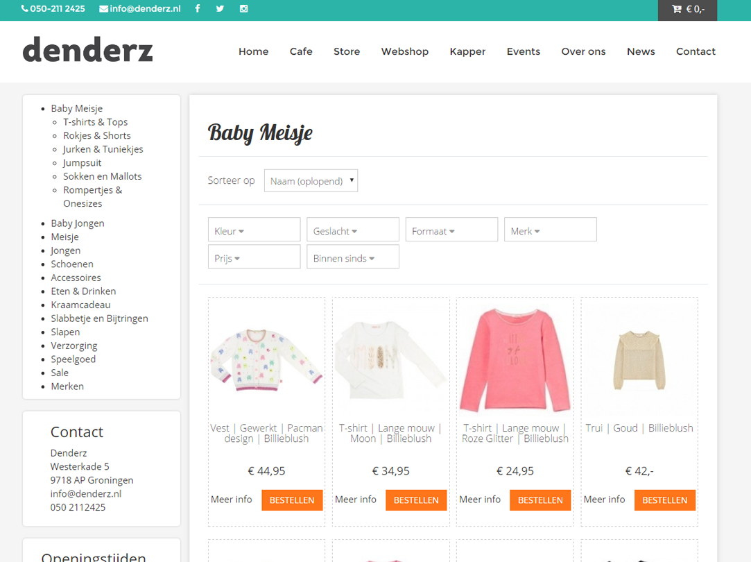This screenshot has width=751, height=562.
Task: Select Meisje category in sidebar
Action: 64,237
